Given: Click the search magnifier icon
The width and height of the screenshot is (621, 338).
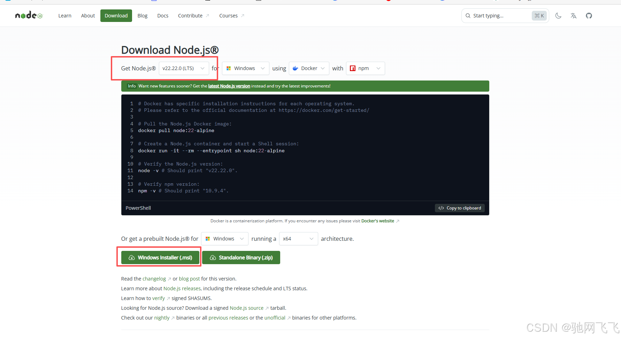Looking at the screenshot, I should point(468,15).
